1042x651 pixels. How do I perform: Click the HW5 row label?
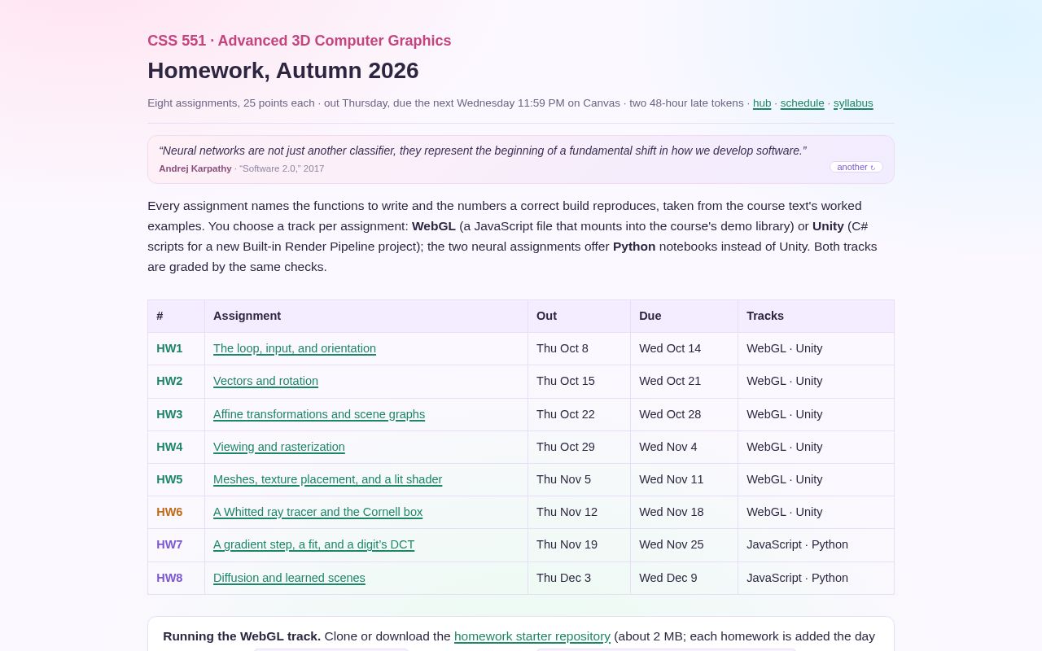tap(169, 479)
